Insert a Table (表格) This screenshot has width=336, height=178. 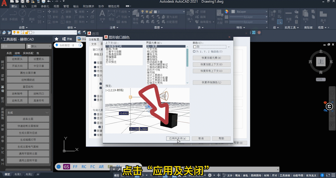[x=122, y=22]
